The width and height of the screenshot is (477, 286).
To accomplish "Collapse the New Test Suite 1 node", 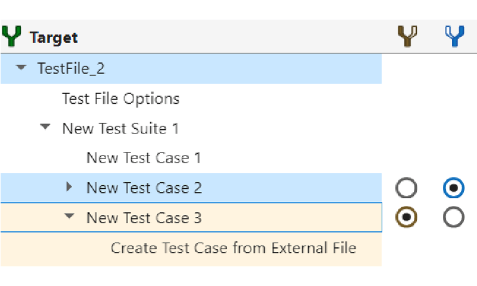I will click(x=46, y=128).
